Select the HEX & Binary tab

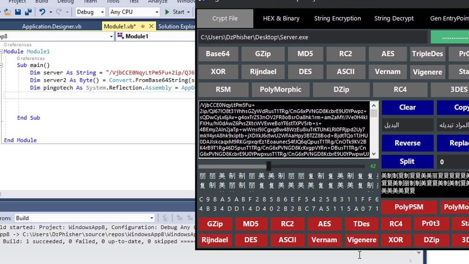[281, 18]
